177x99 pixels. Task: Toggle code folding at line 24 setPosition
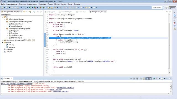(48, 50)
